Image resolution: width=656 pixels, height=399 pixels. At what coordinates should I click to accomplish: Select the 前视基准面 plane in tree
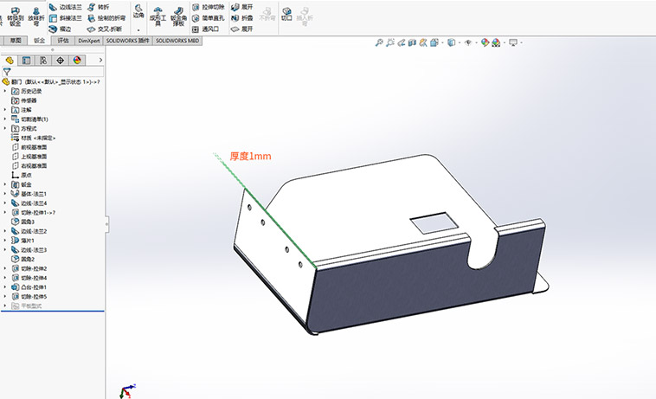click(x=33, y=146)
